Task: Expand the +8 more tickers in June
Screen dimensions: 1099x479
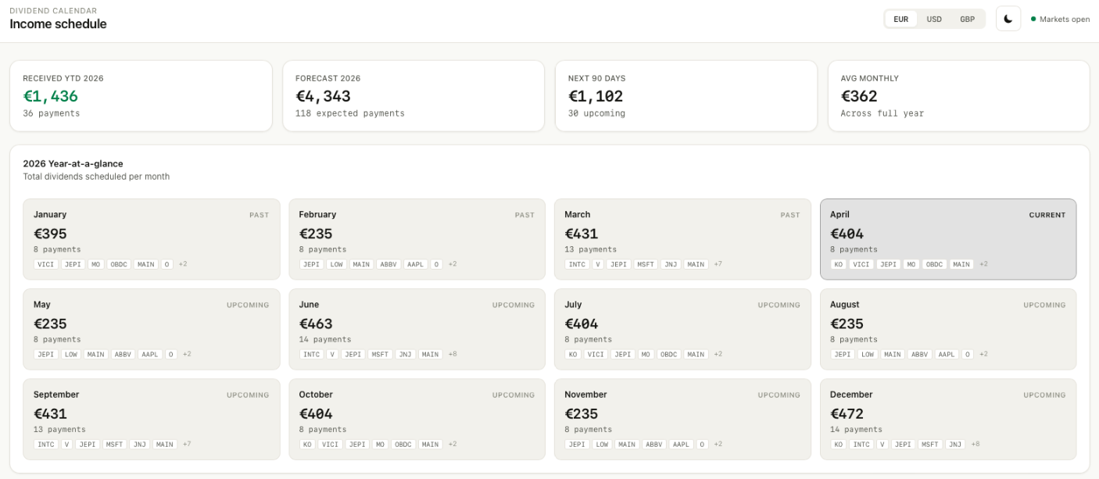Action: 452,354
